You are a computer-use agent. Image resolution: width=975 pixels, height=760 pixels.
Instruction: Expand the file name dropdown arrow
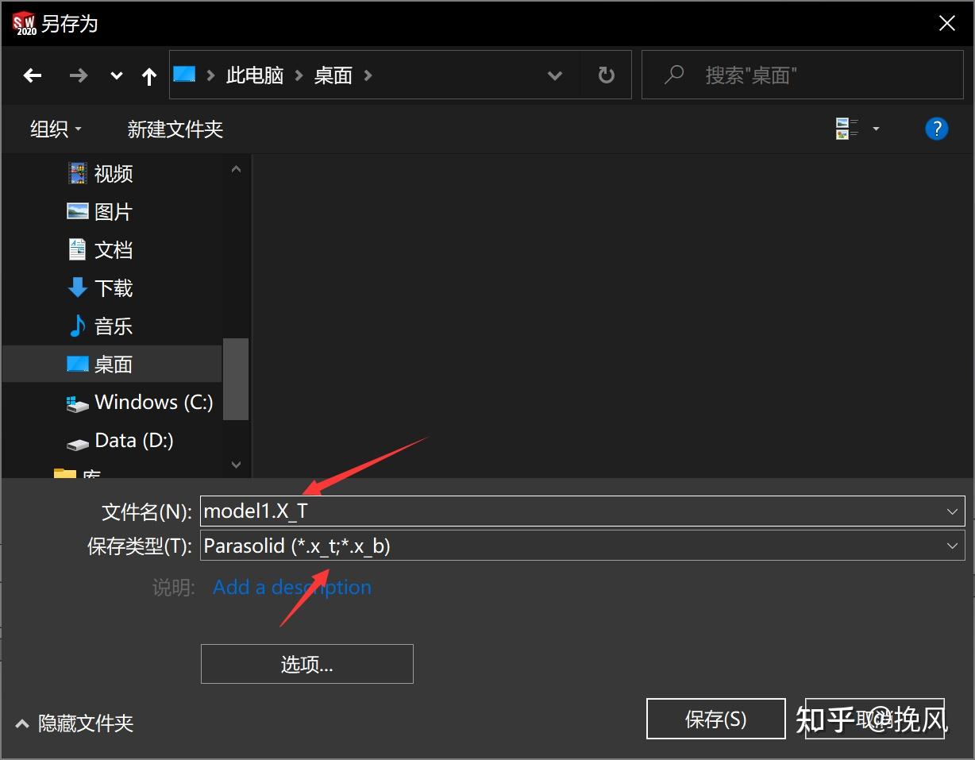tap(951, 511)
